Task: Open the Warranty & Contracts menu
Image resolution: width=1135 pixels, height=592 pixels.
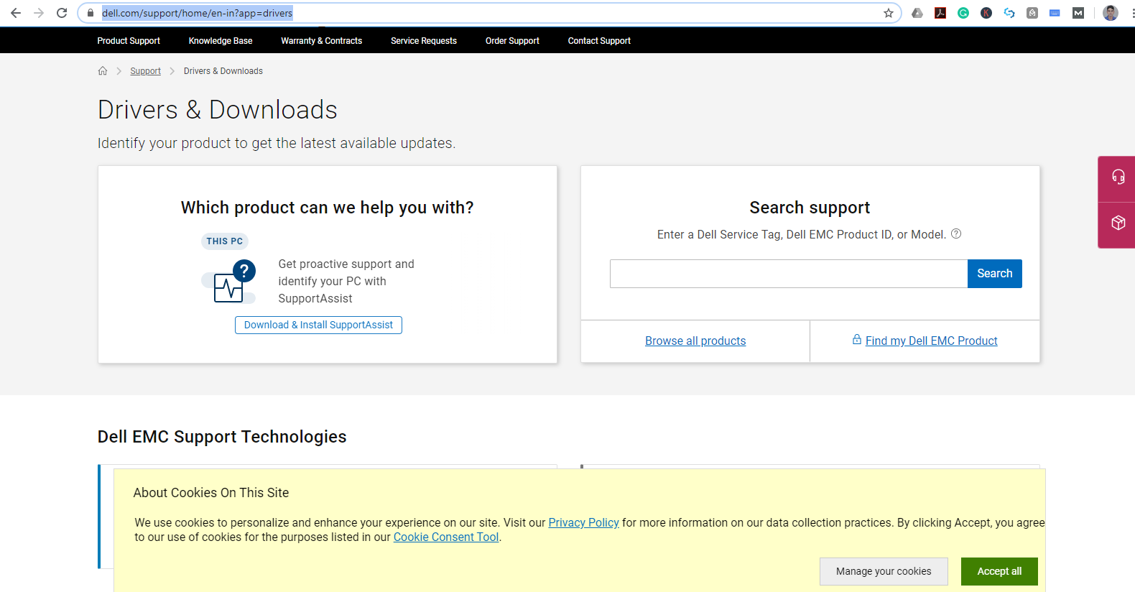Action: (321, 41)
